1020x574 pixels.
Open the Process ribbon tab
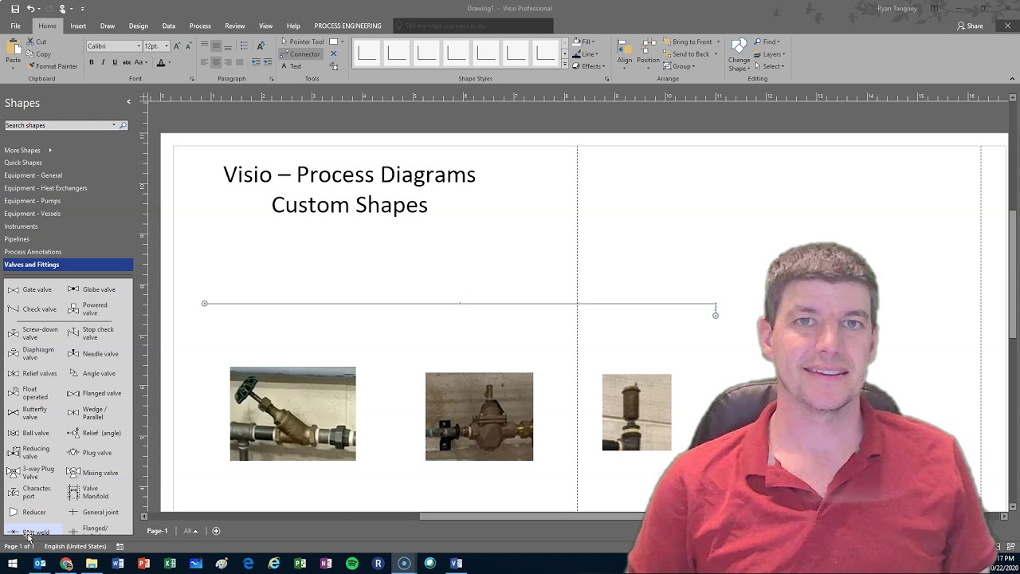pyautogui.click(x=200, y=26)
